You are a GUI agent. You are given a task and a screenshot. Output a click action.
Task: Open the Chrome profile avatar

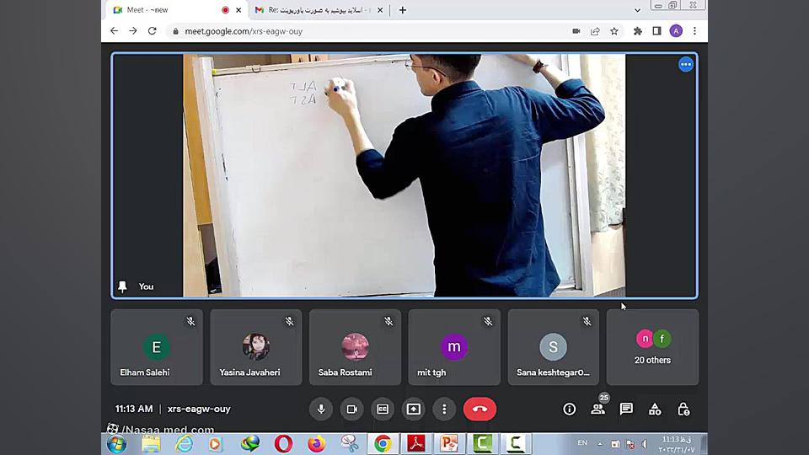coord(676,31)
